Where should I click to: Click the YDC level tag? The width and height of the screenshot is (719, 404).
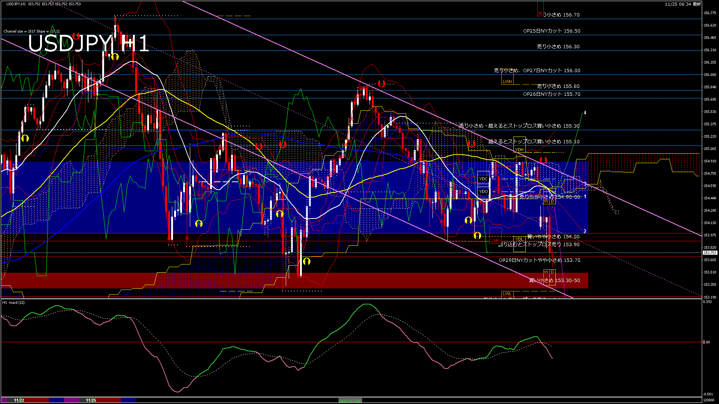(x=483, y=179)
